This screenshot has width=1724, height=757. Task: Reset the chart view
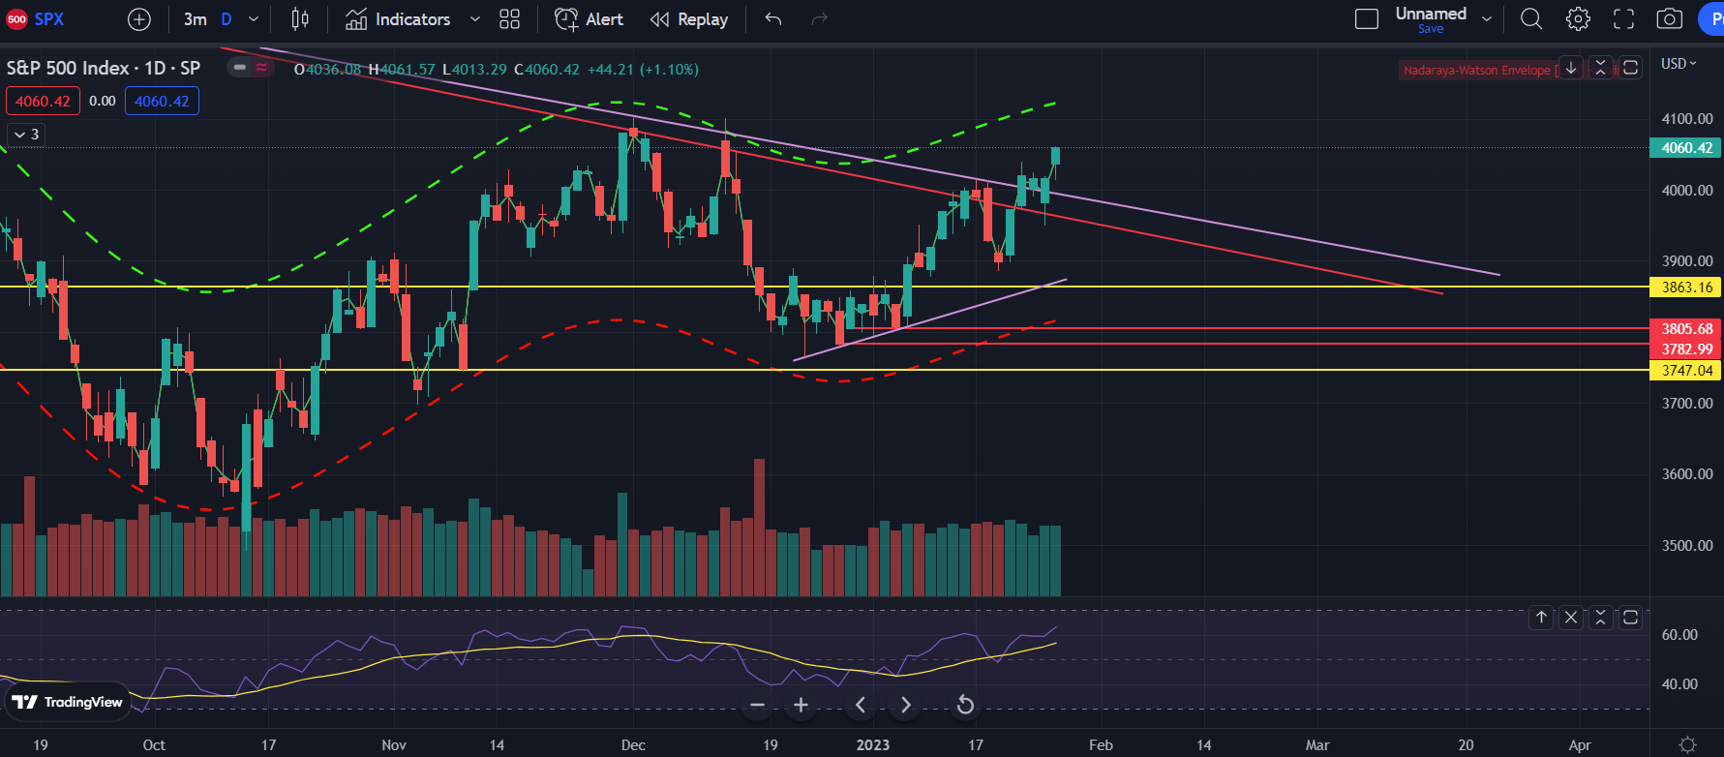[965, 705]
